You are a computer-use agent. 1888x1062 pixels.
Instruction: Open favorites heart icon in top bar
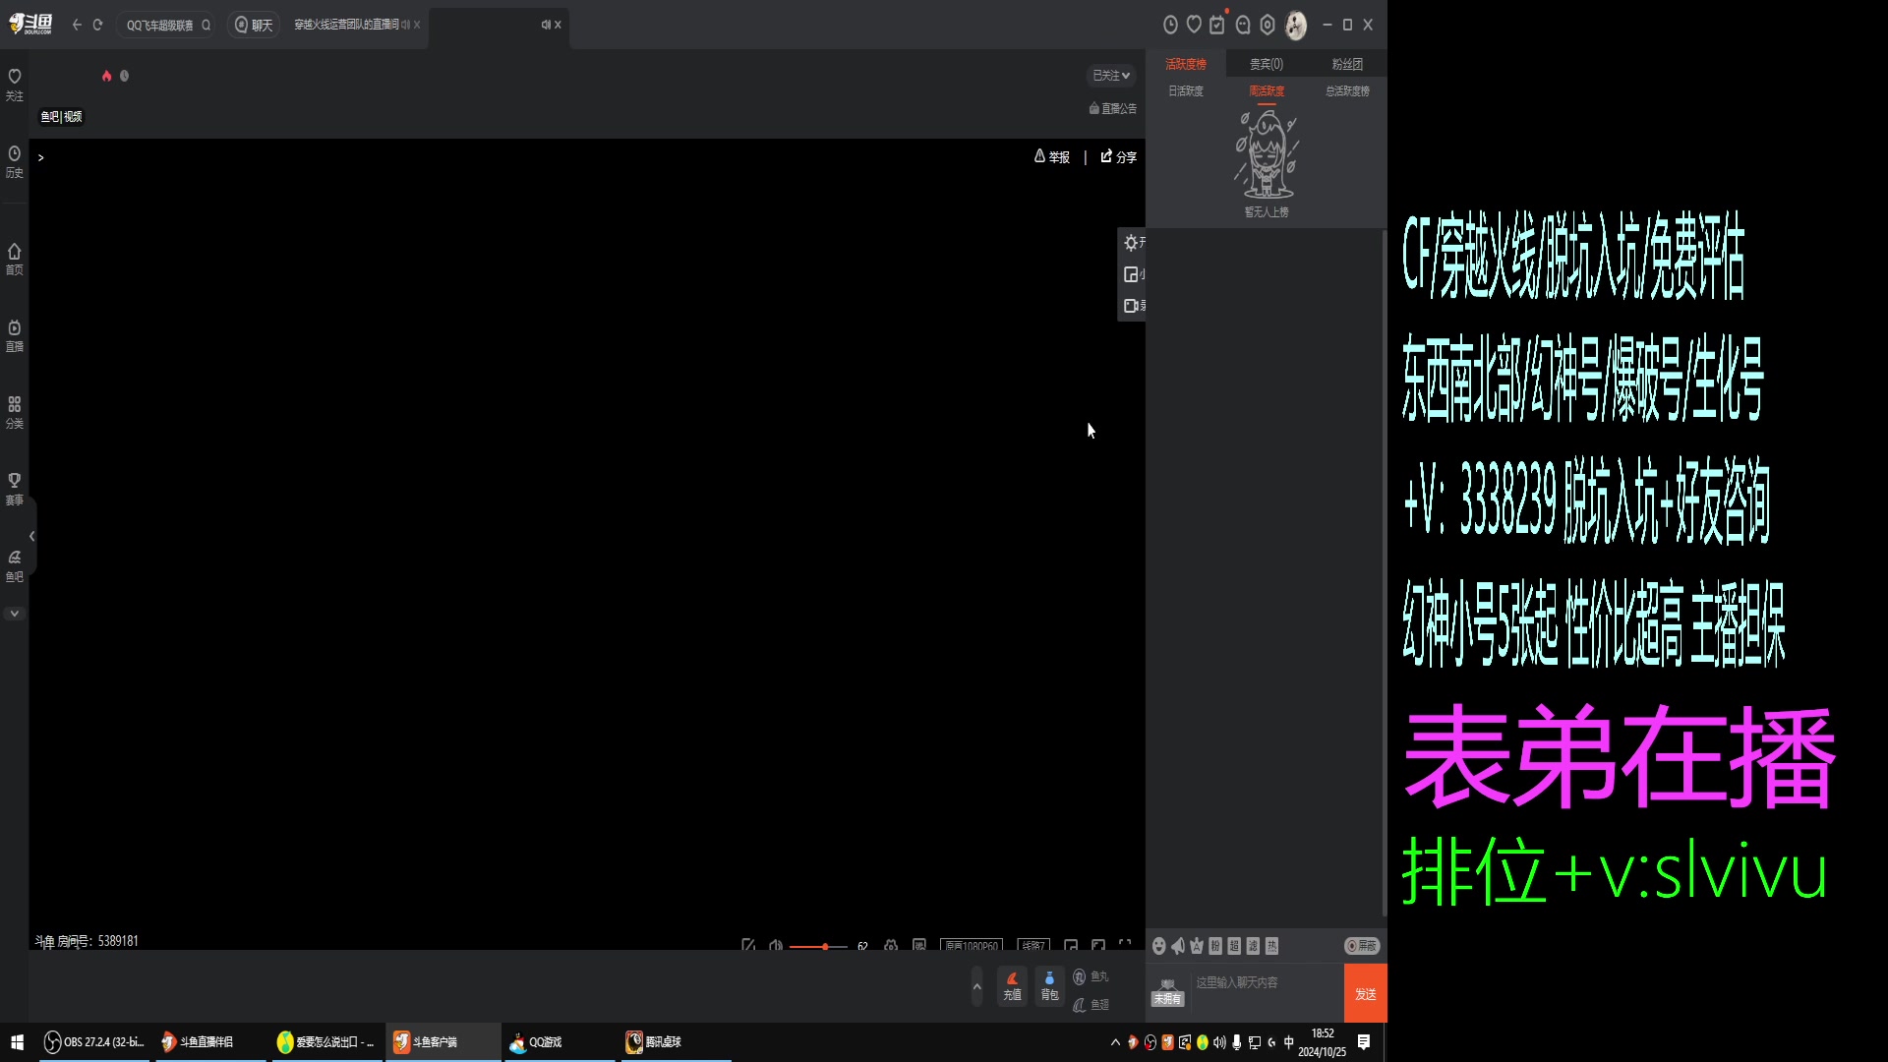(x=1194, y=25)
